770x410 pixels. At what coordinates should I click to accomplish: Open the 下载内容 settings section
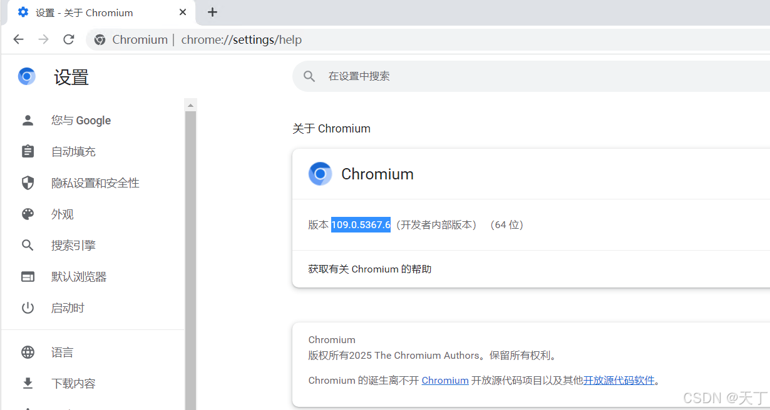pos(73,384)
